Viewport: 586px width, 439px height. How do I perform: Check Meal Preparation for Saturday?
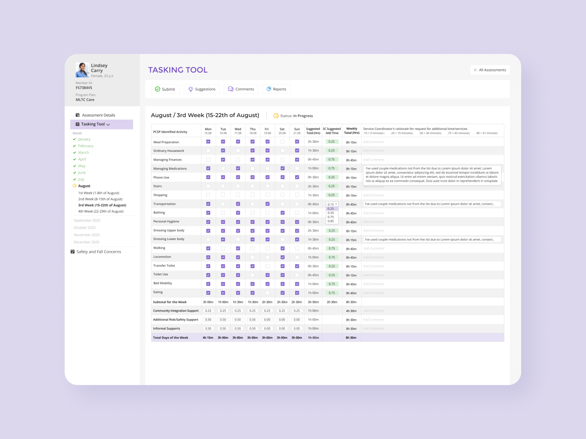tap(282, 142)
